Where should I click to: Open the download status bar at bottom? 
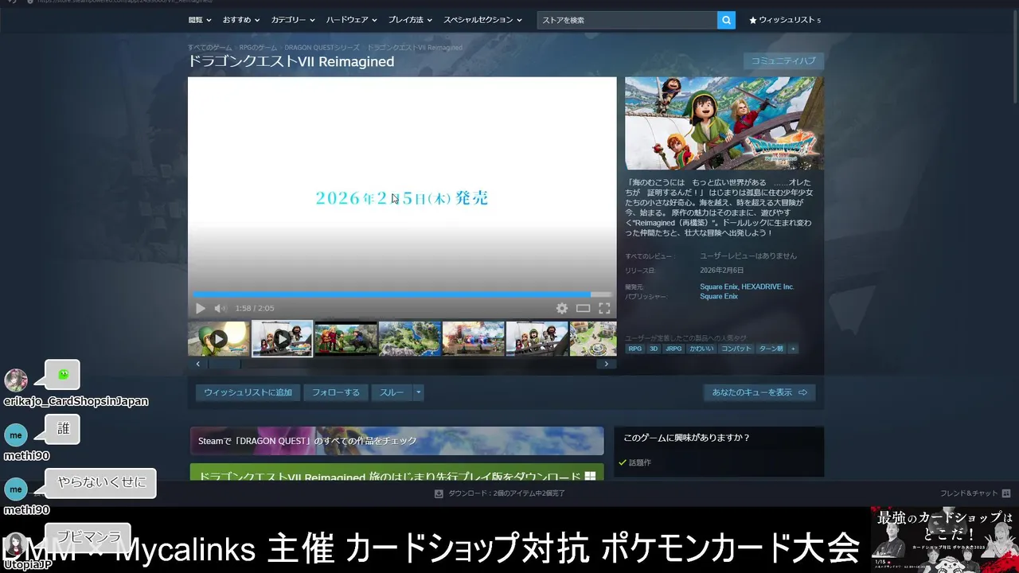[x=500, y=493]
